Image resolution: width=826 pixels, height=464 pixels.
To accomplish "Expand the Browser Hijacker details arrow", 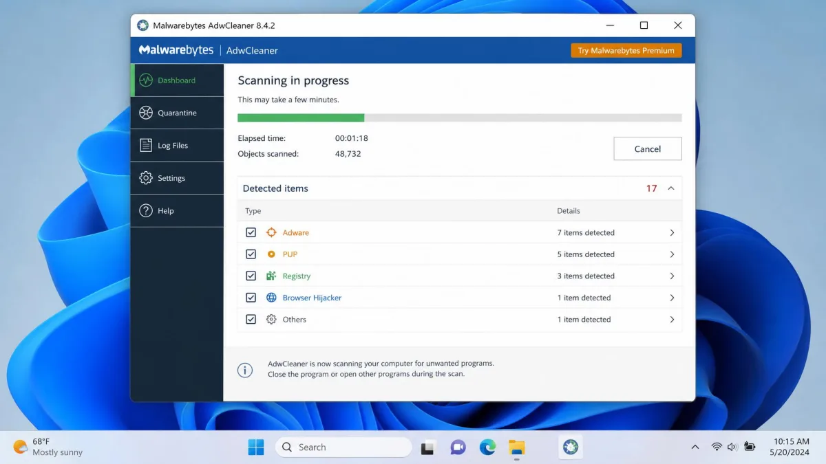I will (x=672, y=298).
